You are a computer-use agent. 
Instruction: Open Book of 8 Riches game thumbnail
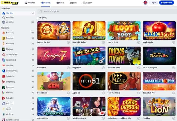tap(89, 31)
